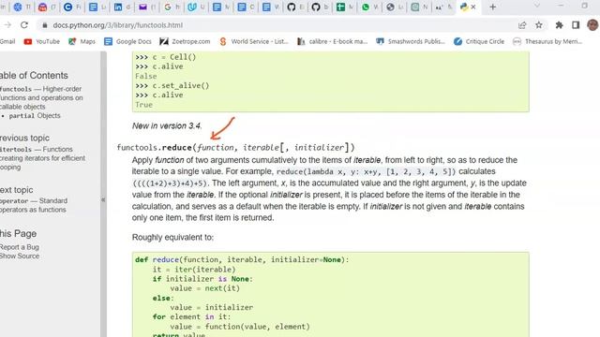Click the 'Roughly equivalent to:' text
The height and width of the screenshot is (337, 600).
(172, 237)
